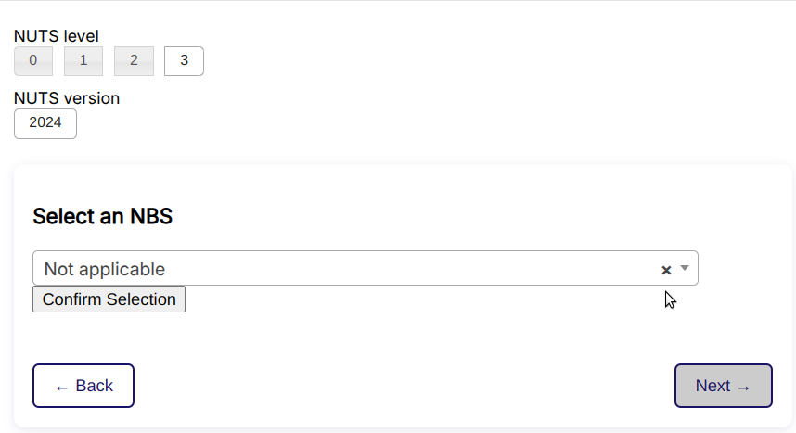This screenshot has width=796, height=433.
Task: Click the 'NUTS version' label
Action: (67, 98)
